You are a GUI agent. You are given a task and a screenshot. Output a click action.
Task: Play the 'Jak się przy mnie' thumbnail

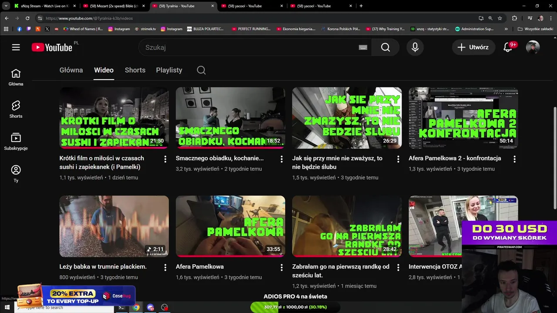(x=347, y=118)
